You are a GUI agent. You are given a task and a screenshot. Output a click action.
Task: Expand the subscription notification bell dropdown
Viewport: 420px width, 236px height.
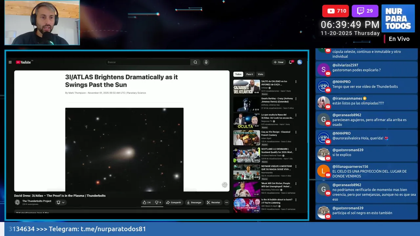[60, 203]
